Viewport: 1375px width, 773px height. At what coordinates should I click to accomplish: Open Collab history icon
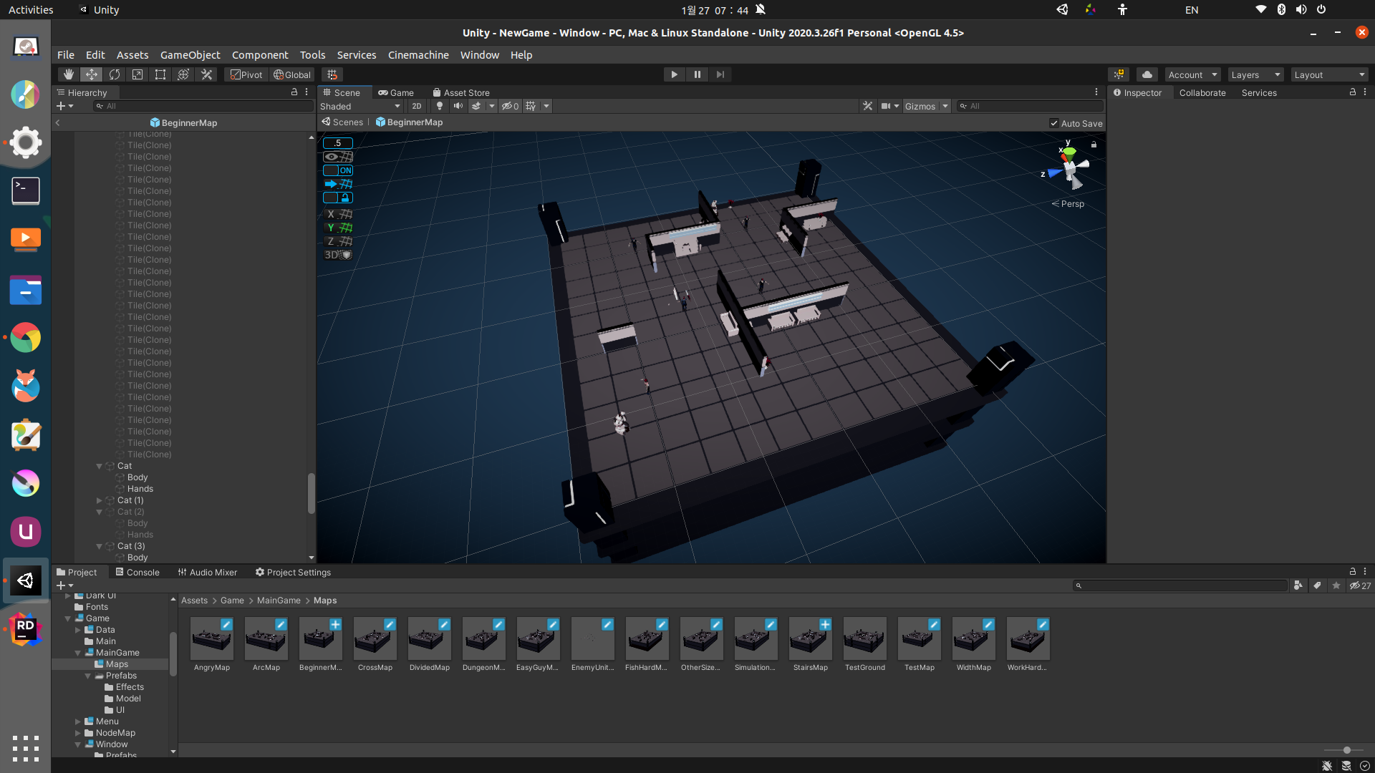[x=1119, y=74]
